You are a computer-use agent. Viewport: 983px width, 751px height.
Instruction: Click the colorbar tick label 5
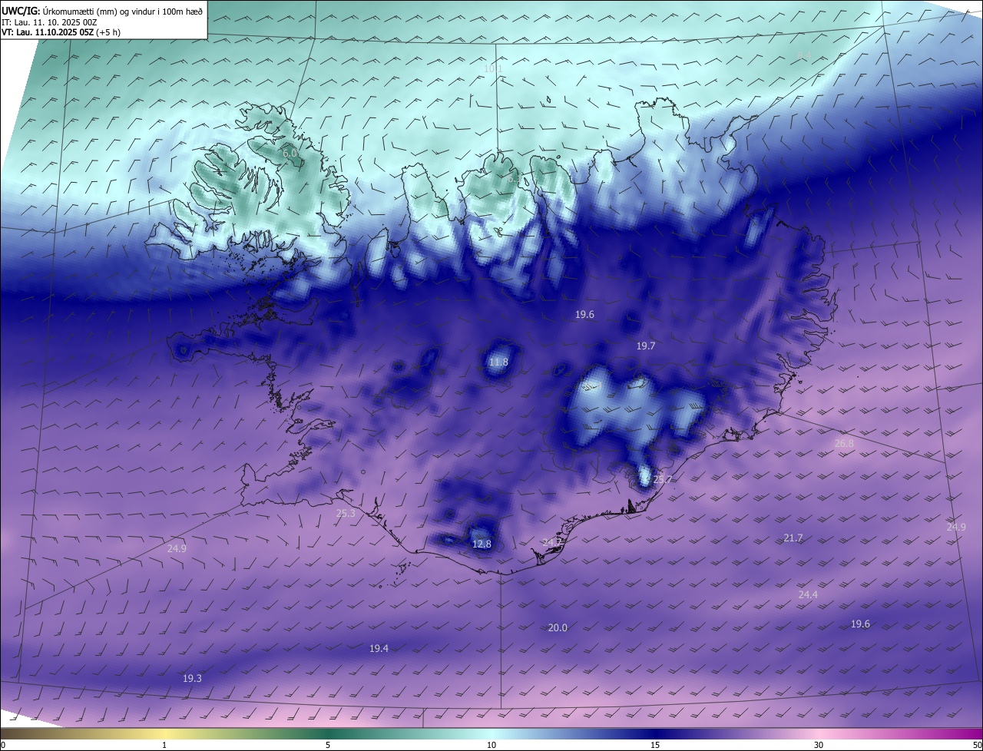click(328, 745)
